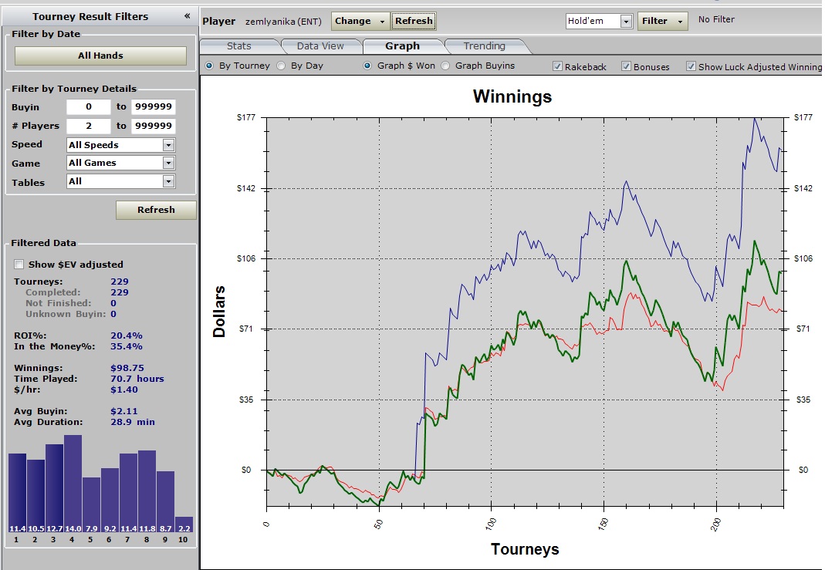
Task: Toggle Show Luck Adjusted Winnings checkbox
Action: point(691,67)
